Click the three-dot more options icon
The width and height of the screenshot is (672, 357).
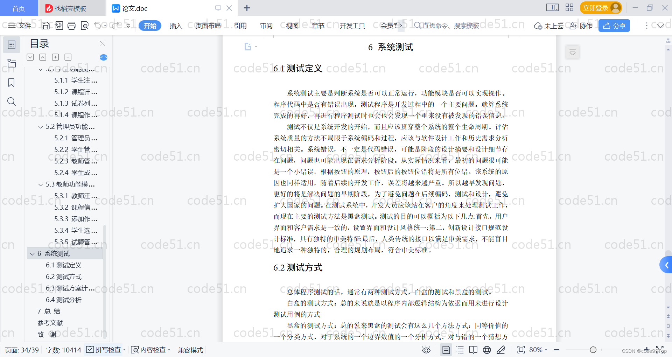[x=646, y=26]
